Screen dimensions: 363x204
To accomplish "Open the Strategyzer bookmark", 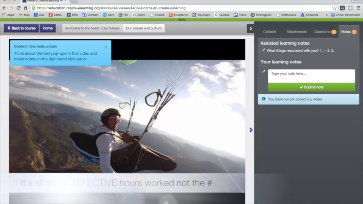I will 261,15.
